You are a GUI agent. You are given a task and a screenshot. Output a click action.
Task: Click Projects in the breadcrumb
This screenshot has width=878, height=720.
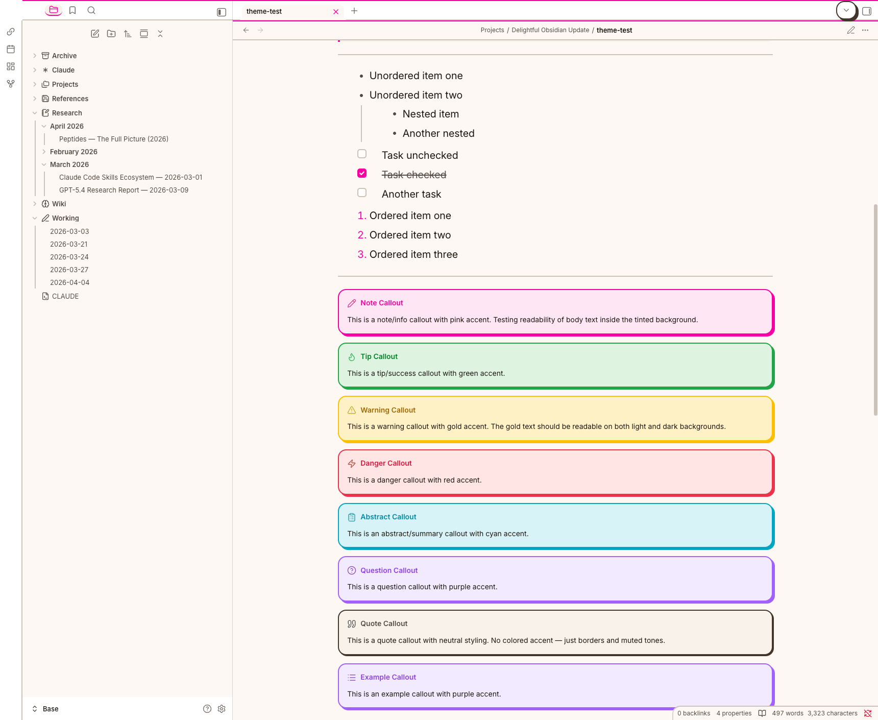point(492,30)
